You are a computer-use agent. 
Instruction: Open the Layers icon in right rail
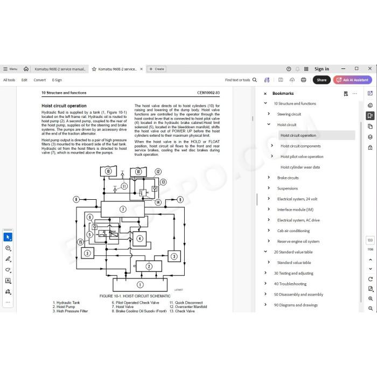tap(370, 137)
